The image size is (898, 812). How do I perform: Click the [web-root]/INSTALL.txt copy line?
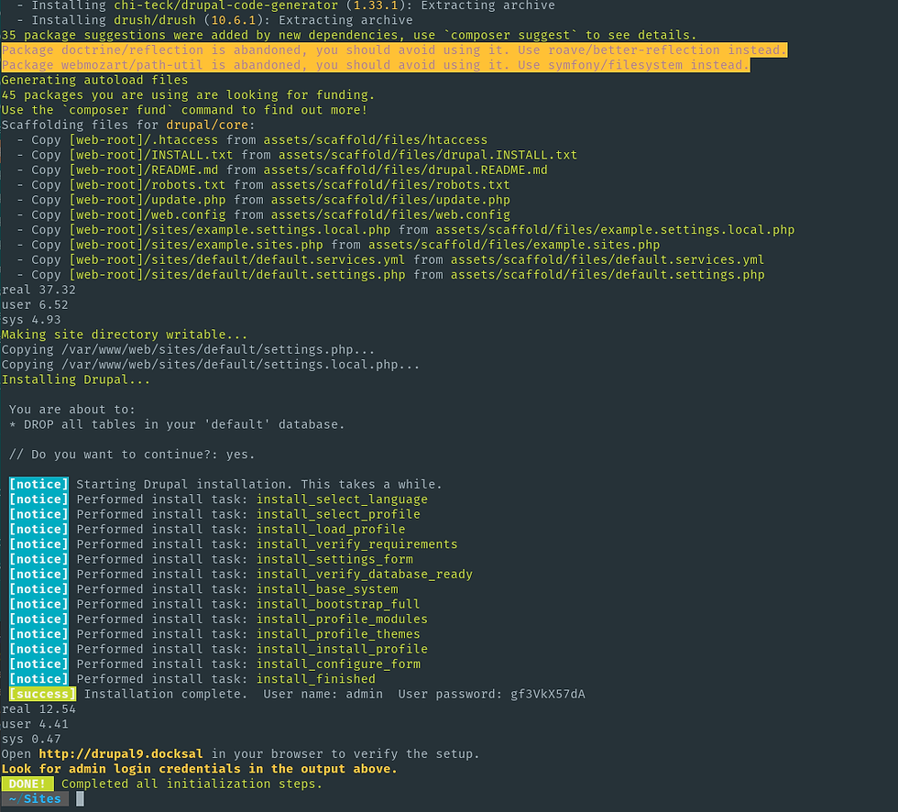pyautogui.click(x=297, y=155)
